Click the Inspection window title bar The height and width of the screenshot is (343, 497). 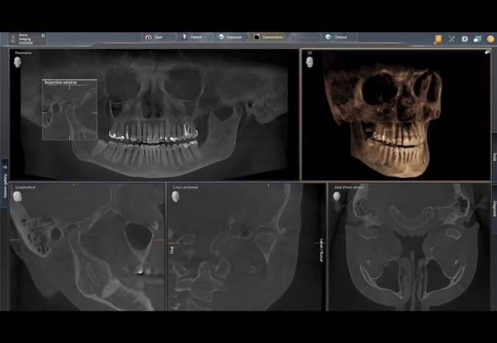(69, 82)
